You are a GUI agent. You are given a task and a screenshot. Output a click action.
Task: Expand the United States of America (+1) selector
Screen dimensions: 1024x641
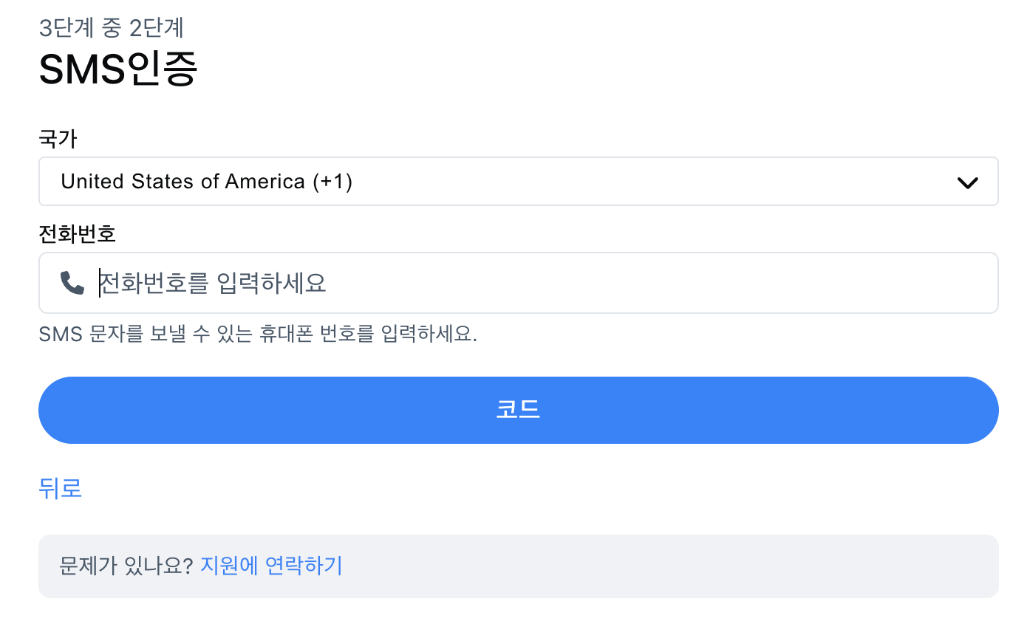point(517,181)
